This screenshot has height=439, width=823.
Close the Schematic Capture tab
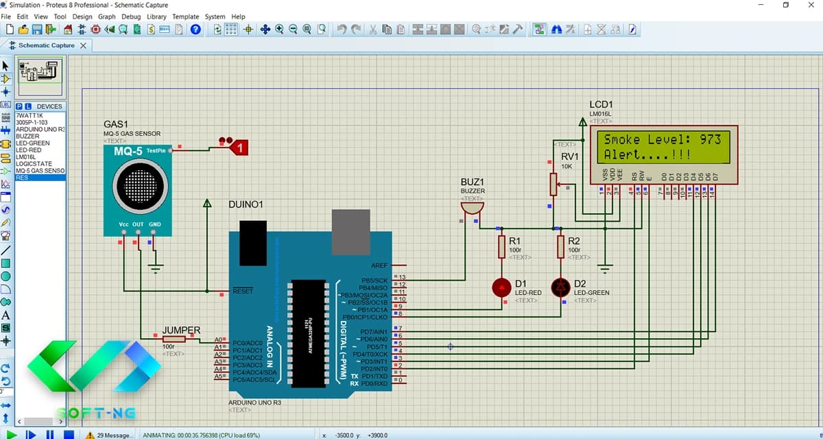(83, 45)
